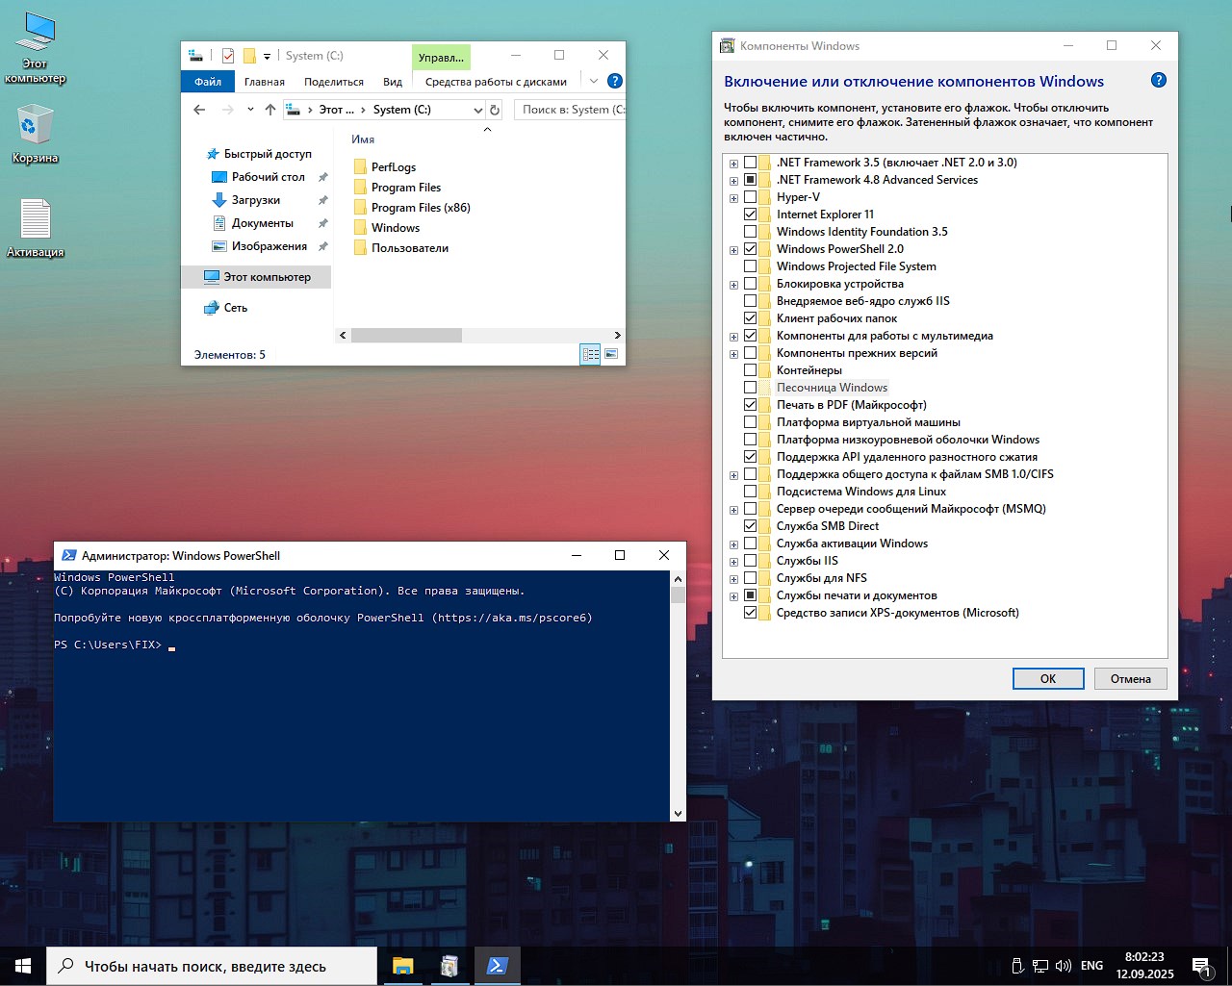1232x986 pixels.
Task: Enable Песочница Windows checkbox
Action: coord(750,388)
